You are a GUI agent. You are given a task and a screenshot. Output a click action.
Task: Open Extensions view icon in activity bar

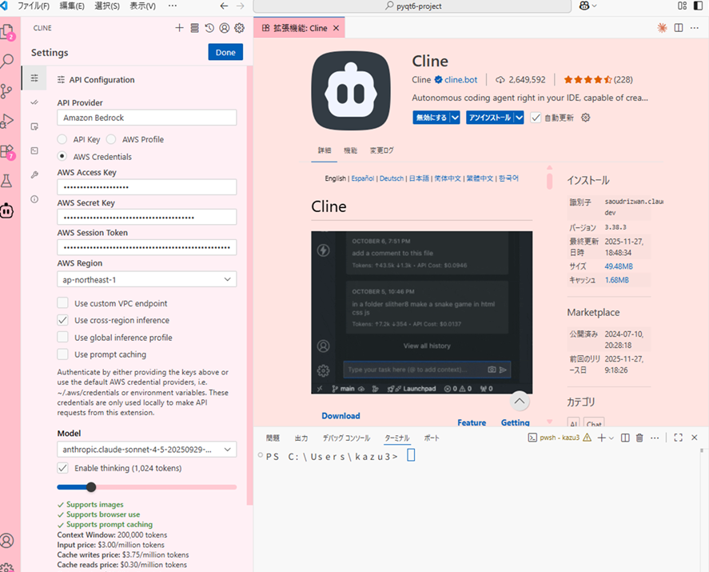tap(7, 151)
